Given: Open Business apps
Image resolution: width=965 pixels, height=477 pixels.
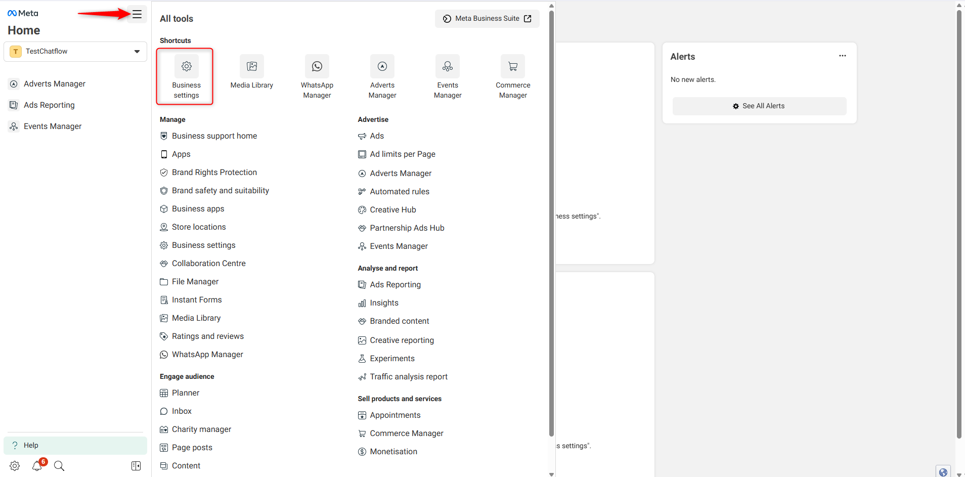Looking at the screenshot, I should tap(192, 209).
